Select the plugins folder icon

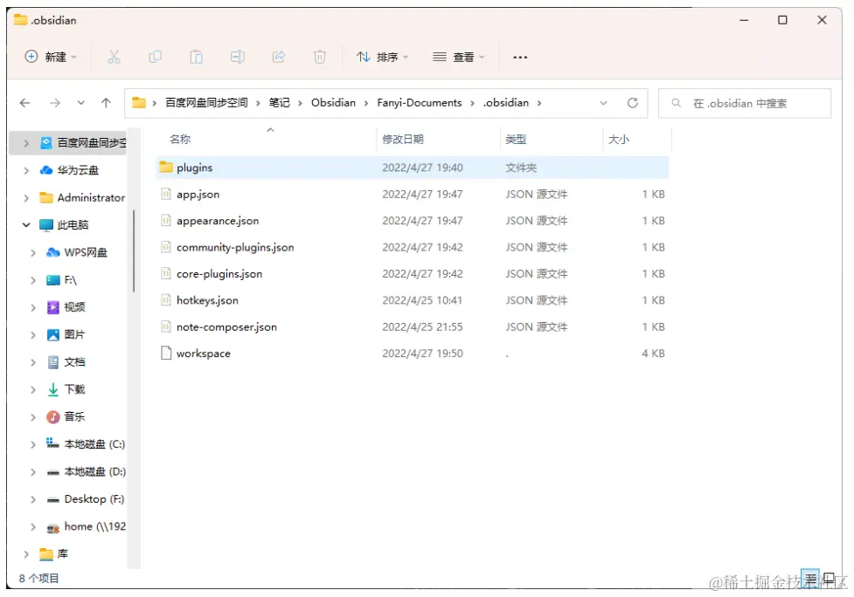coord(166,167)
